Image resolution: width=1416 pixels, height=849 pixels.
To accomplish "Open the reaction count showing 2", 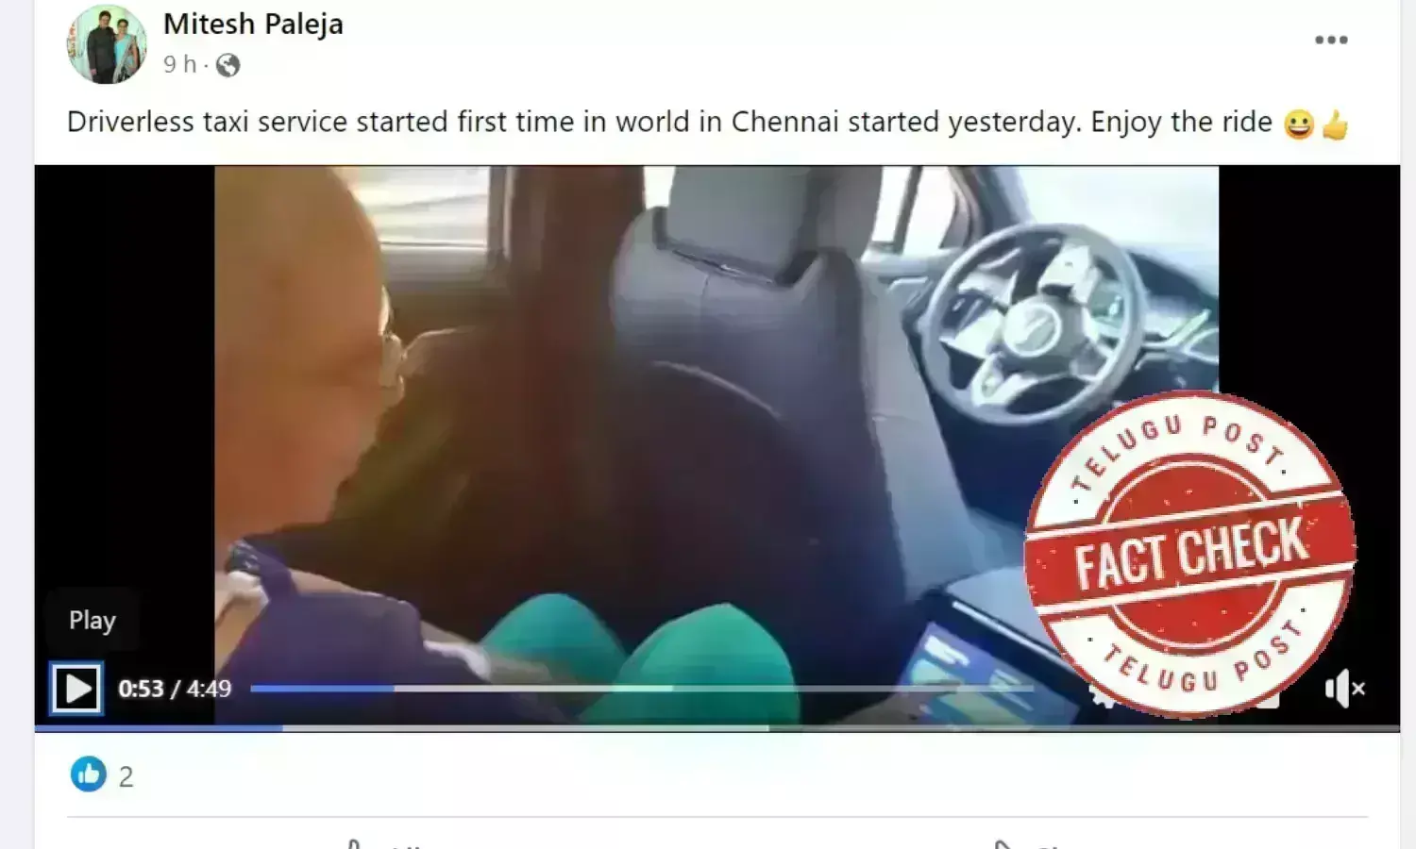I will tap(126, 776).
